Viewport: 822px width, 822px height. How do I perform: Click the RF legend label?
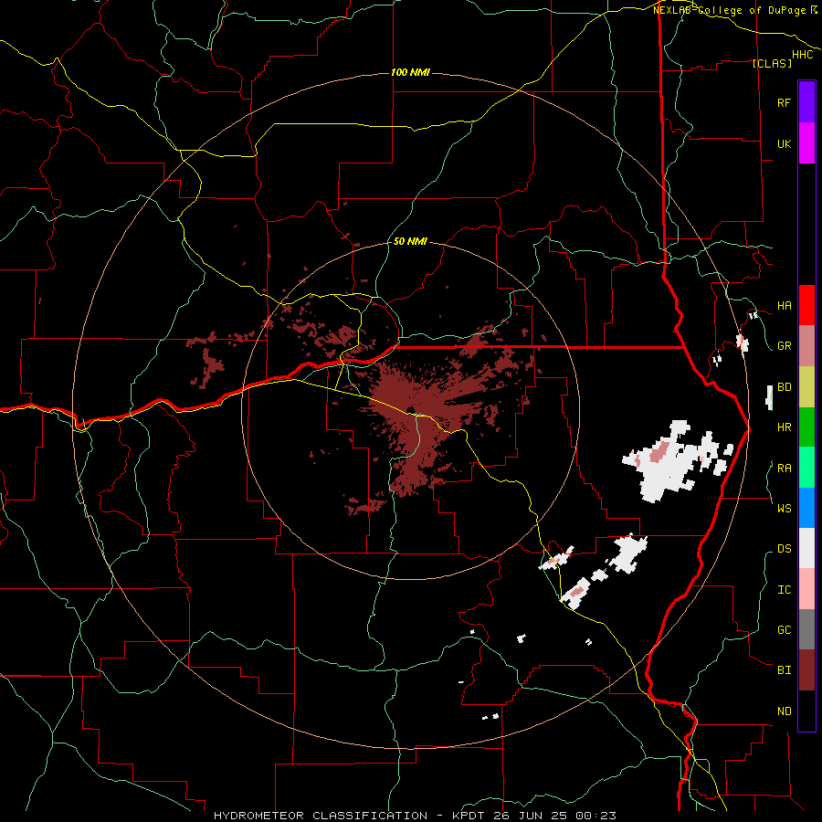[784, 102]
